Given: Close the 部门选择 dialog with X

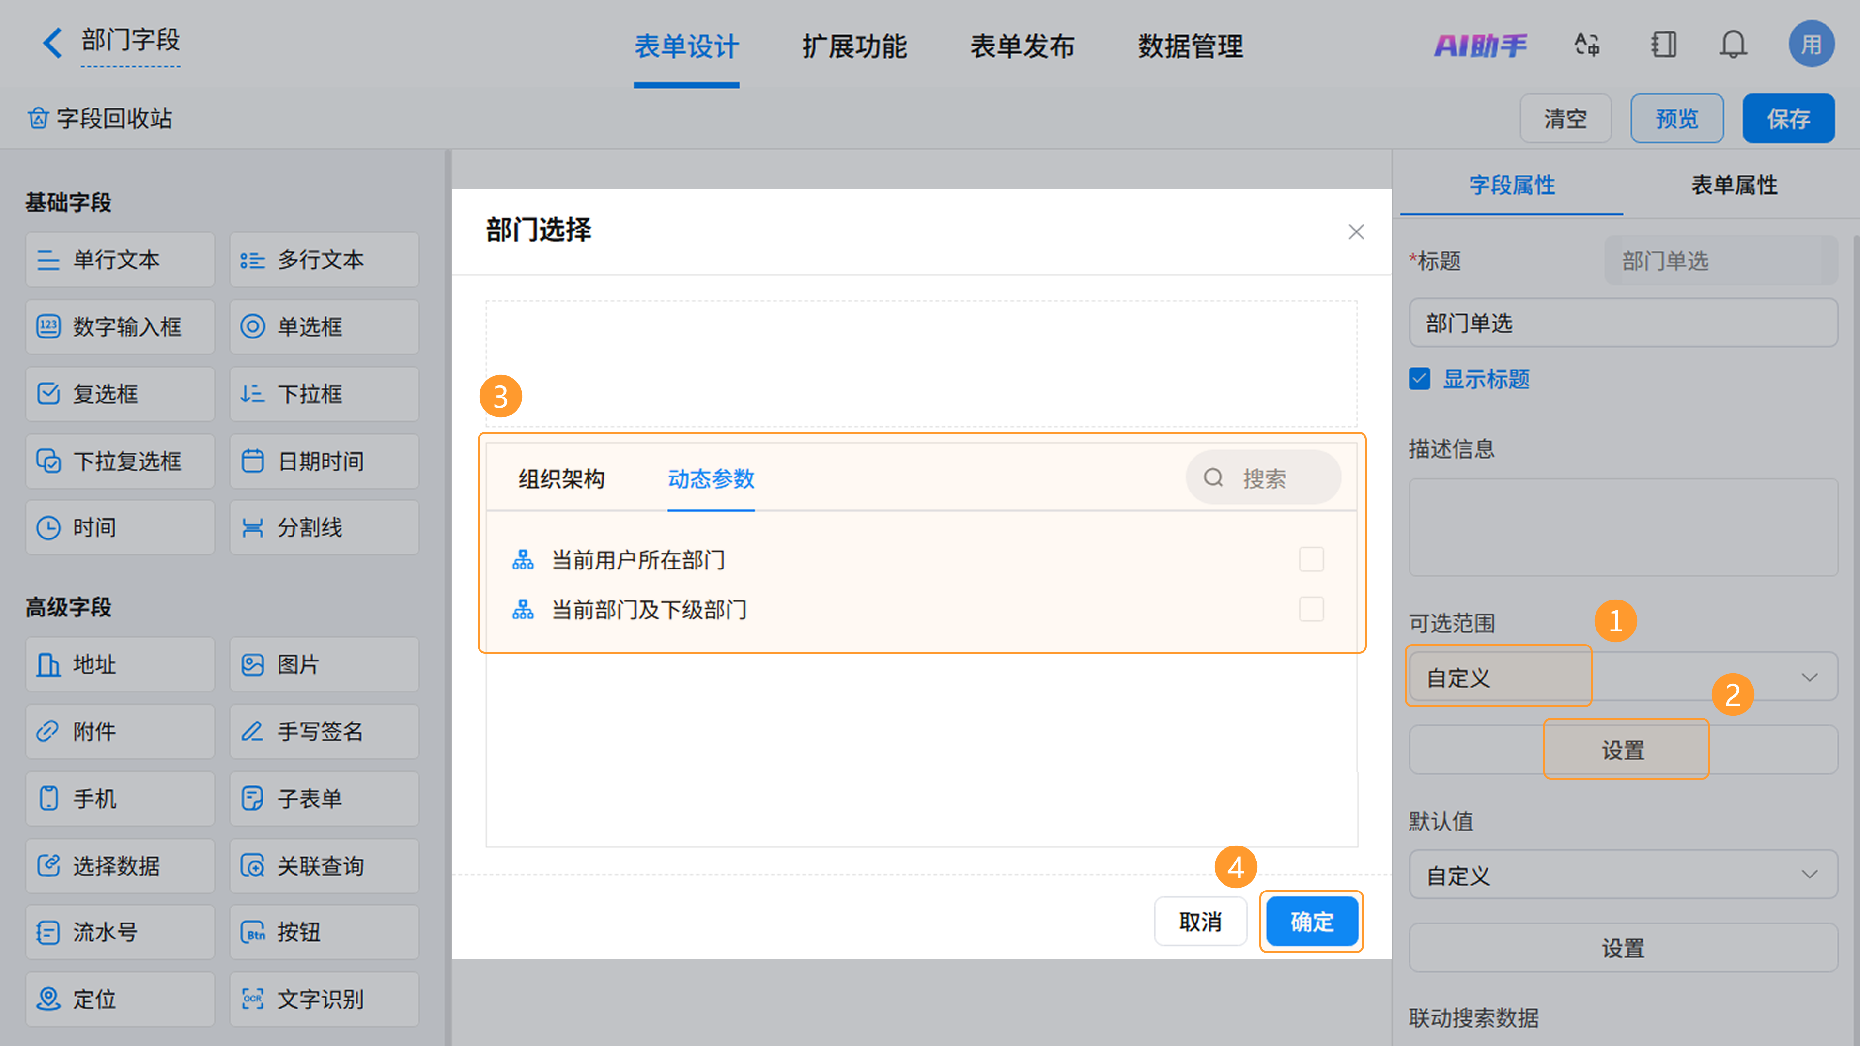Looking at the screenshot, I should pyautogui.click(x=1356, y=232).
